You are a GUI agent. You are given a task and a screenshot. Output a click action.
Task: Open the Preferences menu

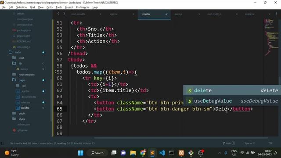coord(83,7)
